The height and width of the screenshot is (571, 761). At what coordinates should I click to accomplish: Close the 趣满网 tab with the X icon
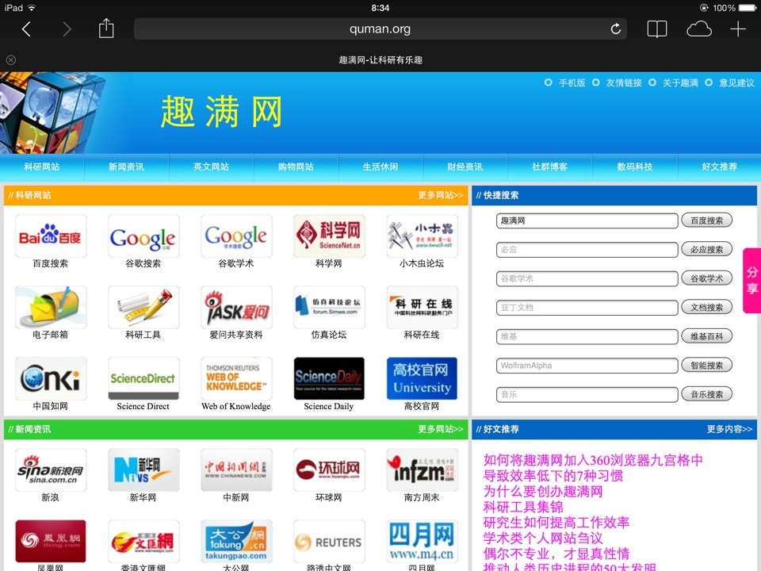coord(10,59)
